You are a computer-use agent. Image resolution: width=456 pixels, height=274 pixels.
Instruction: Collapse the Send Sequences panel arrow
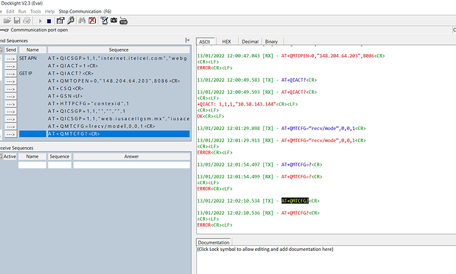(188, 40)
